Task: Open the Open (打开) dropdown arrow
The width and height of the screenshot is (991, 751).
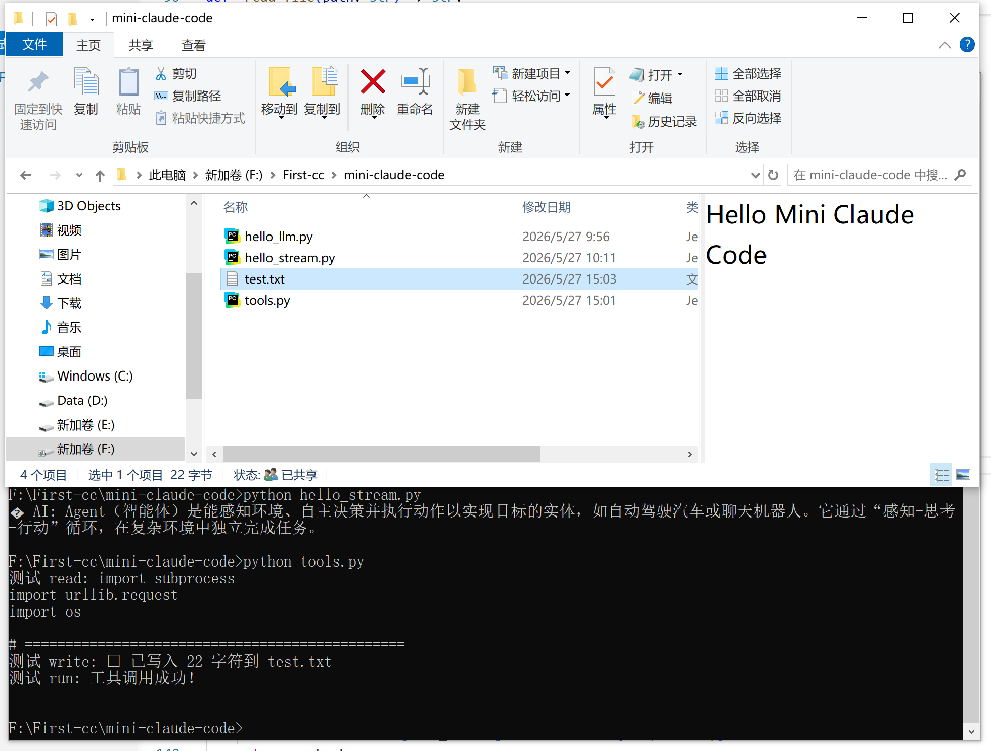Action: 680,75
